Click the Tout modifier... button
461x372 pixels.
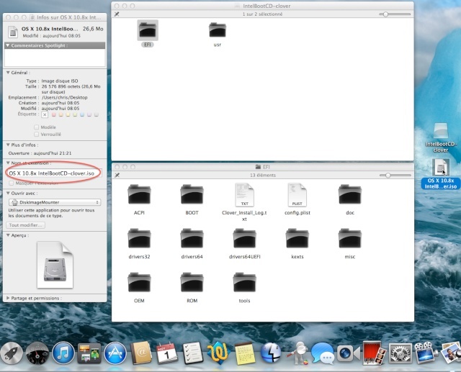click(x=25, y=225)
